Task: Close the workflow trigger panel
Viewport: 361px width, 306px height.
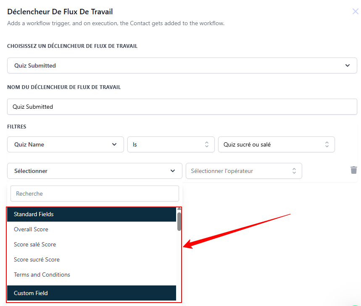Action: [356, 11]
